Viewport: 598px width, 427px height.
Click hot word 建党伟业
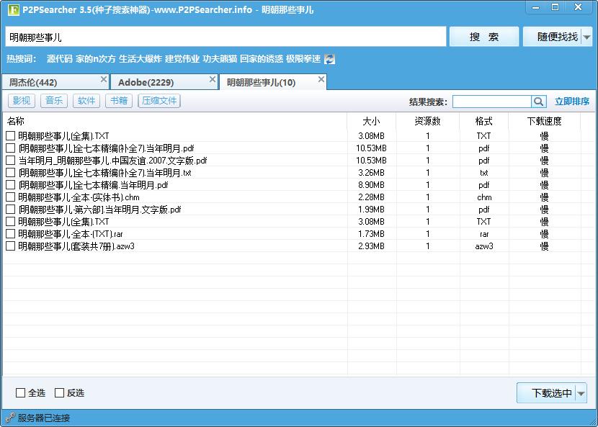[182, 59]
